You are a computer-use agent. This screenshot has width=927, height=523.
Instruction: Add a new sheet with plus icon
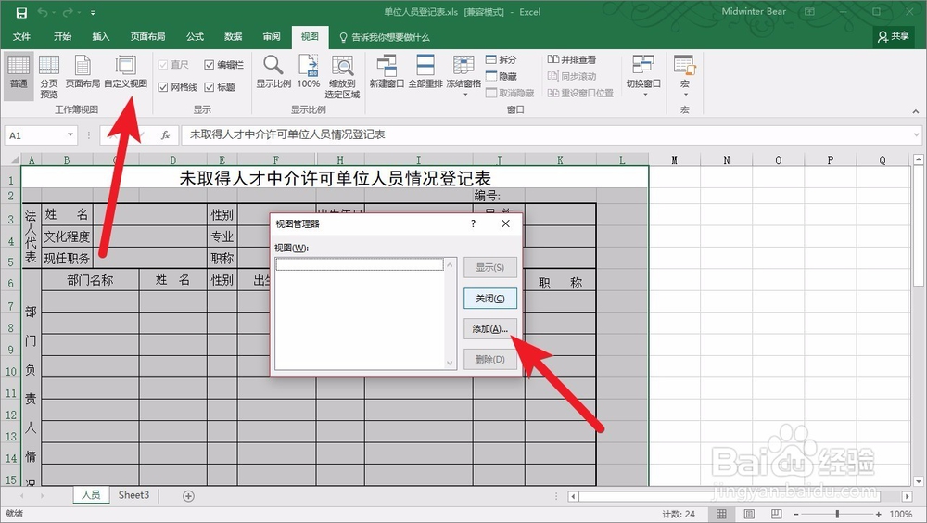(x=188, y=496)
